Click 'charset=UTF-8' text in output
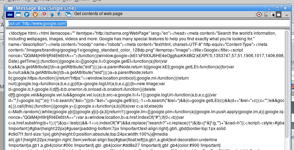The width and height of the screenshot is (294, 150). pyautogui.click(x=187, y=45)
